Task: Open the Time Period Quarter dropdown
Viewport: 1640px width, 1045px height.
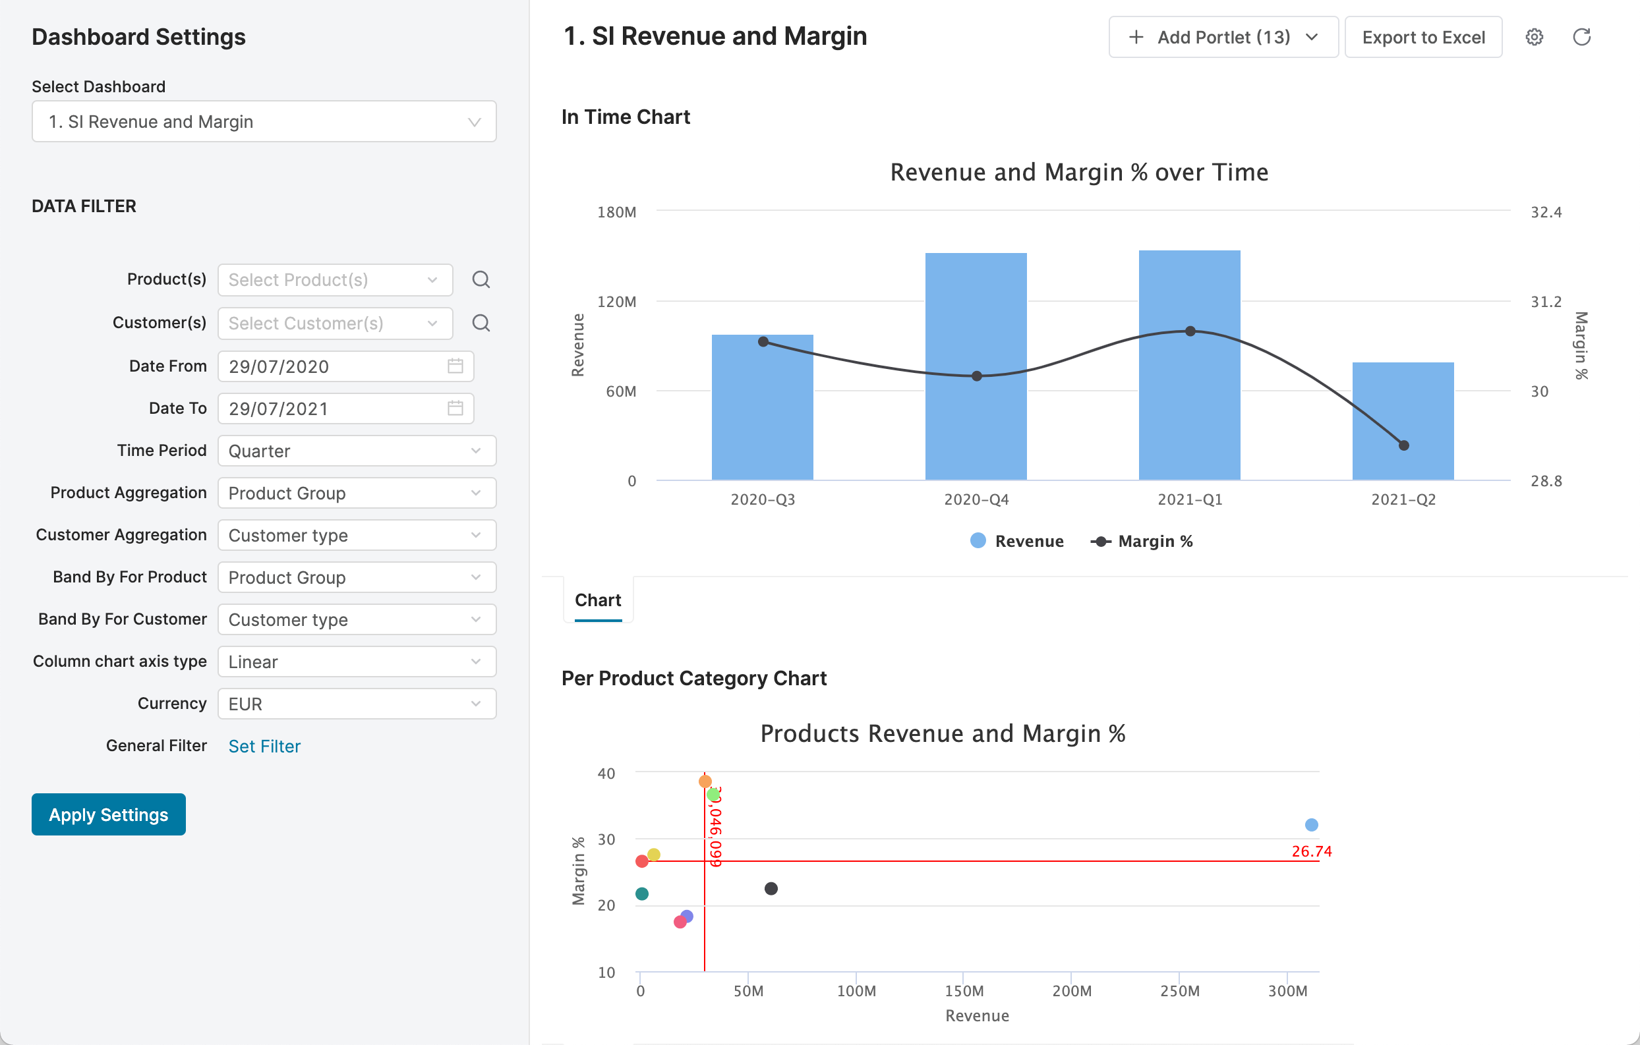Action: coord(356,451)
